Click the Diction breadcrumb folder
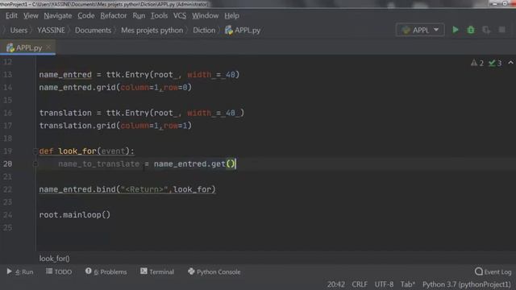 (204, 31)
